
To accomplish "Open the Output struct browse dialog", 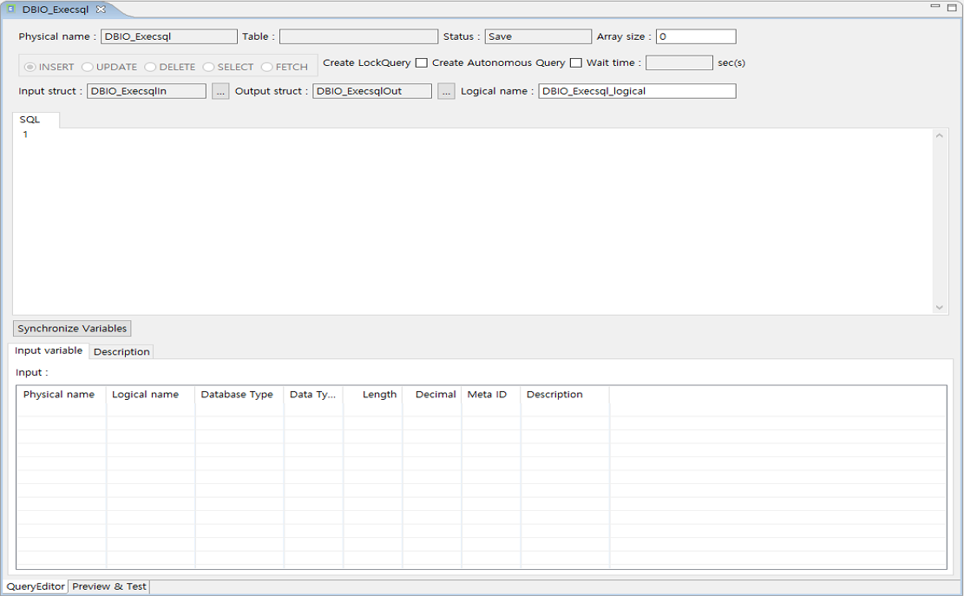I will tap(446, 90).
